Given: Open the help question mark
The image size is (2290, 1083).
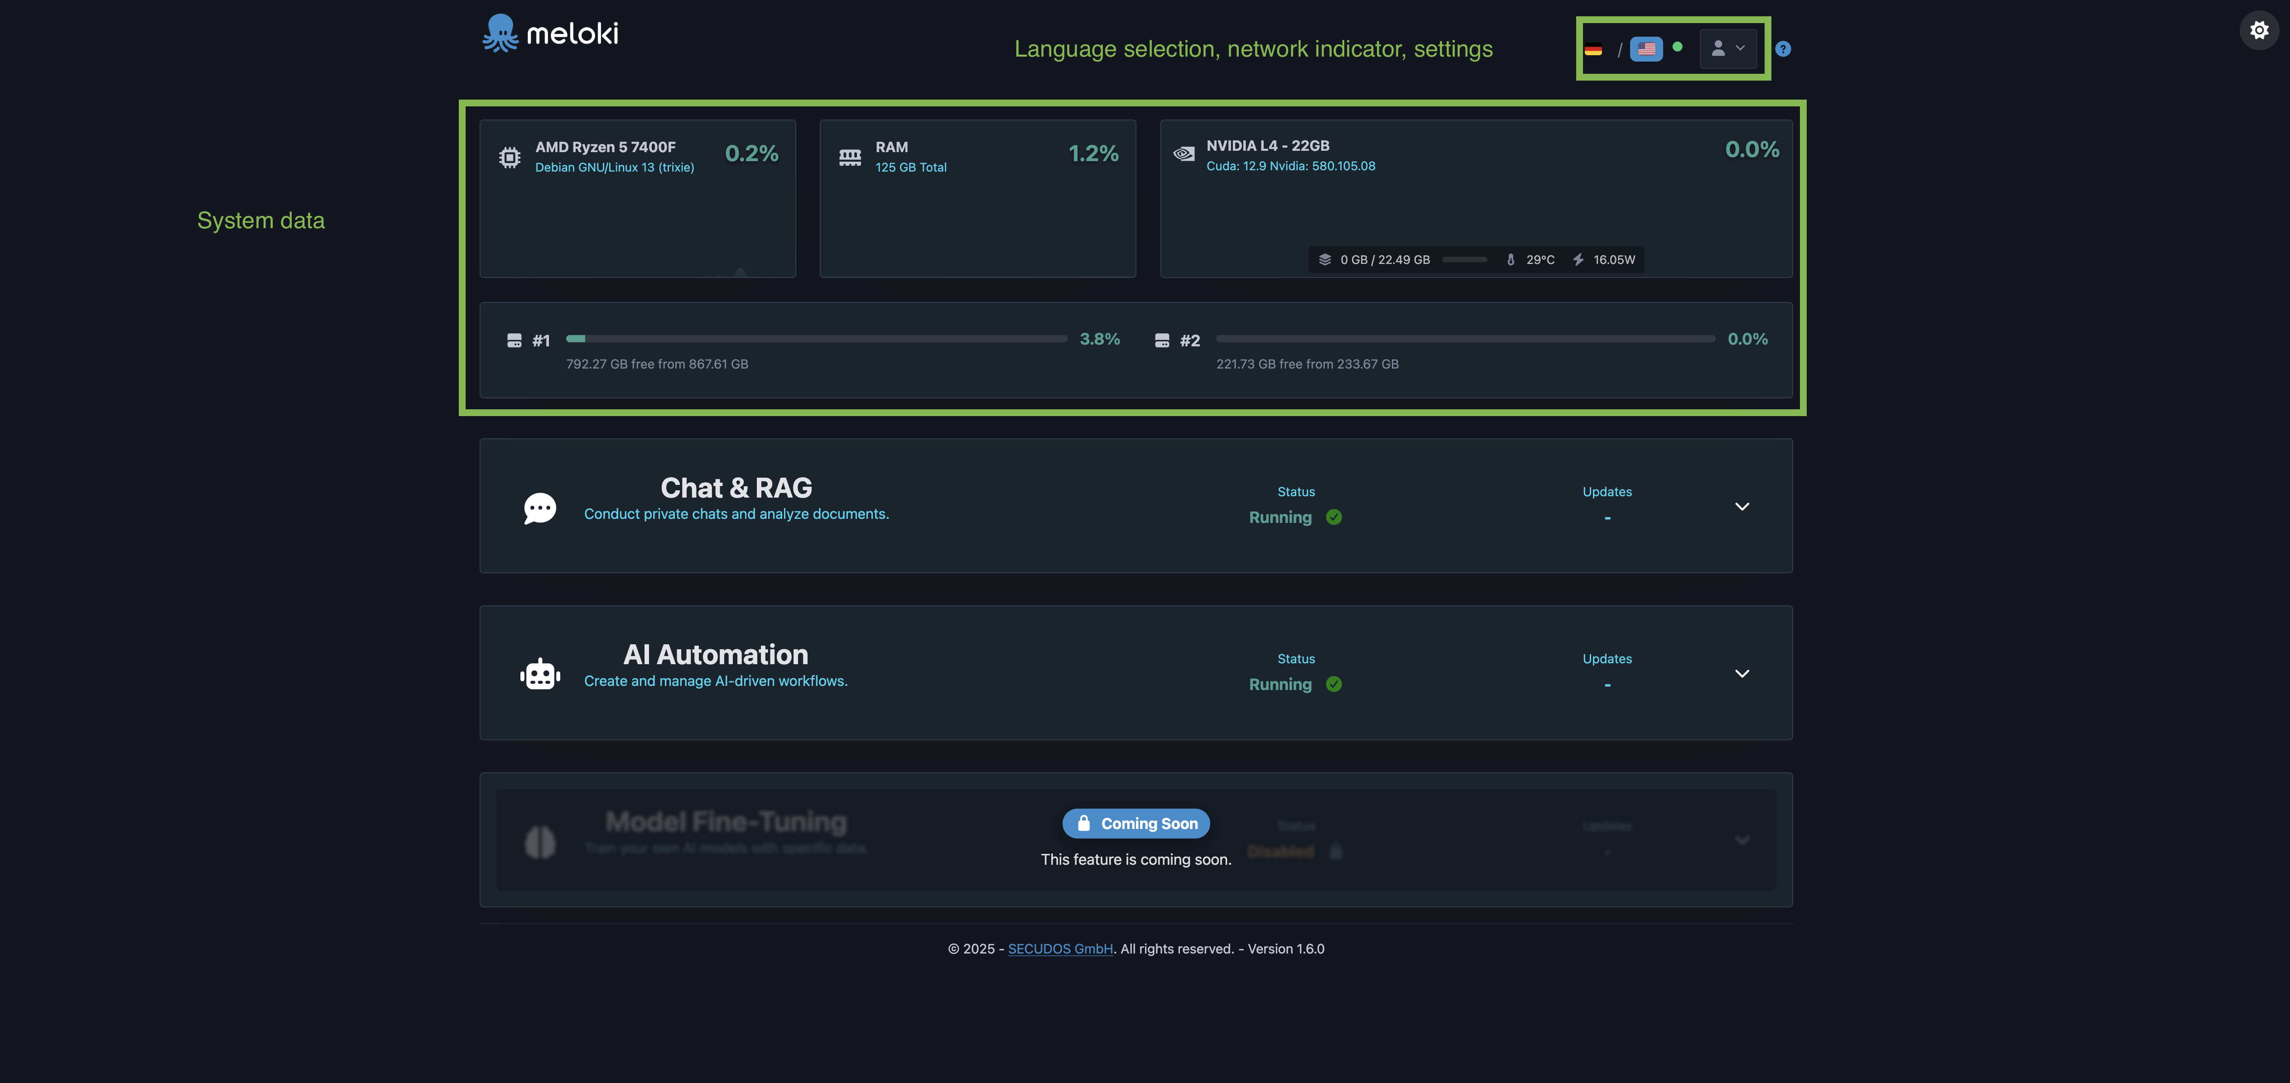Looking at the screenshot, I should pos(1782,49).
